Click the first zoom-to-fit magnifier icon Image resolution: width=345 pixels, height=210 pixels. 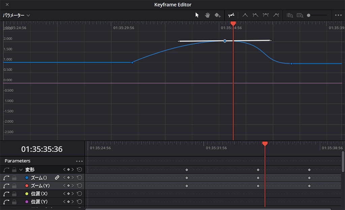[x=289, y=15]
